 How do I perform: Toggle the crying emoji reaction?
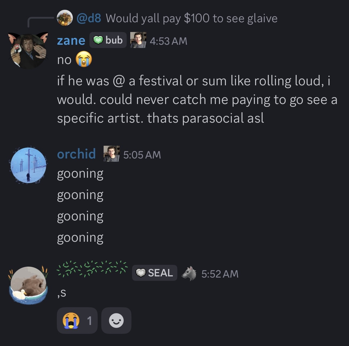click(77, 321)
